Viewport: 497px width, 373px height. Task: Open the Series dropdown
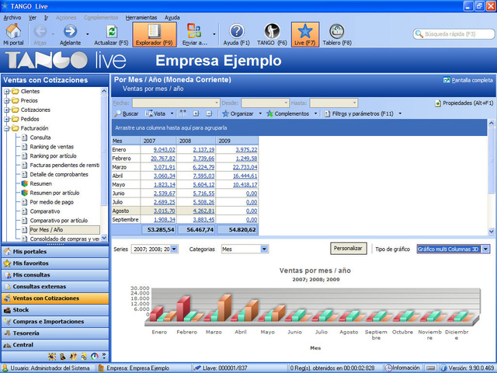point(174,249)
